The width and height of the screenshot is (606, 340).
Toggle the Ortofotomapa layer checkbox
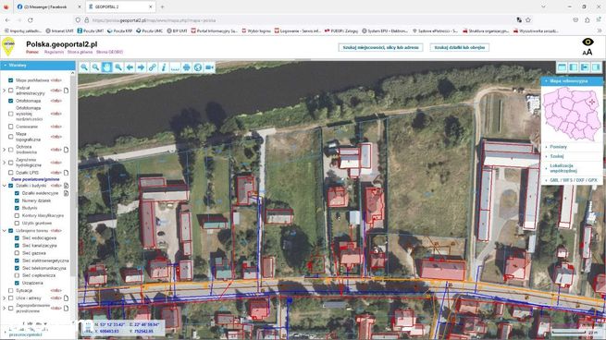coord(11,101)
